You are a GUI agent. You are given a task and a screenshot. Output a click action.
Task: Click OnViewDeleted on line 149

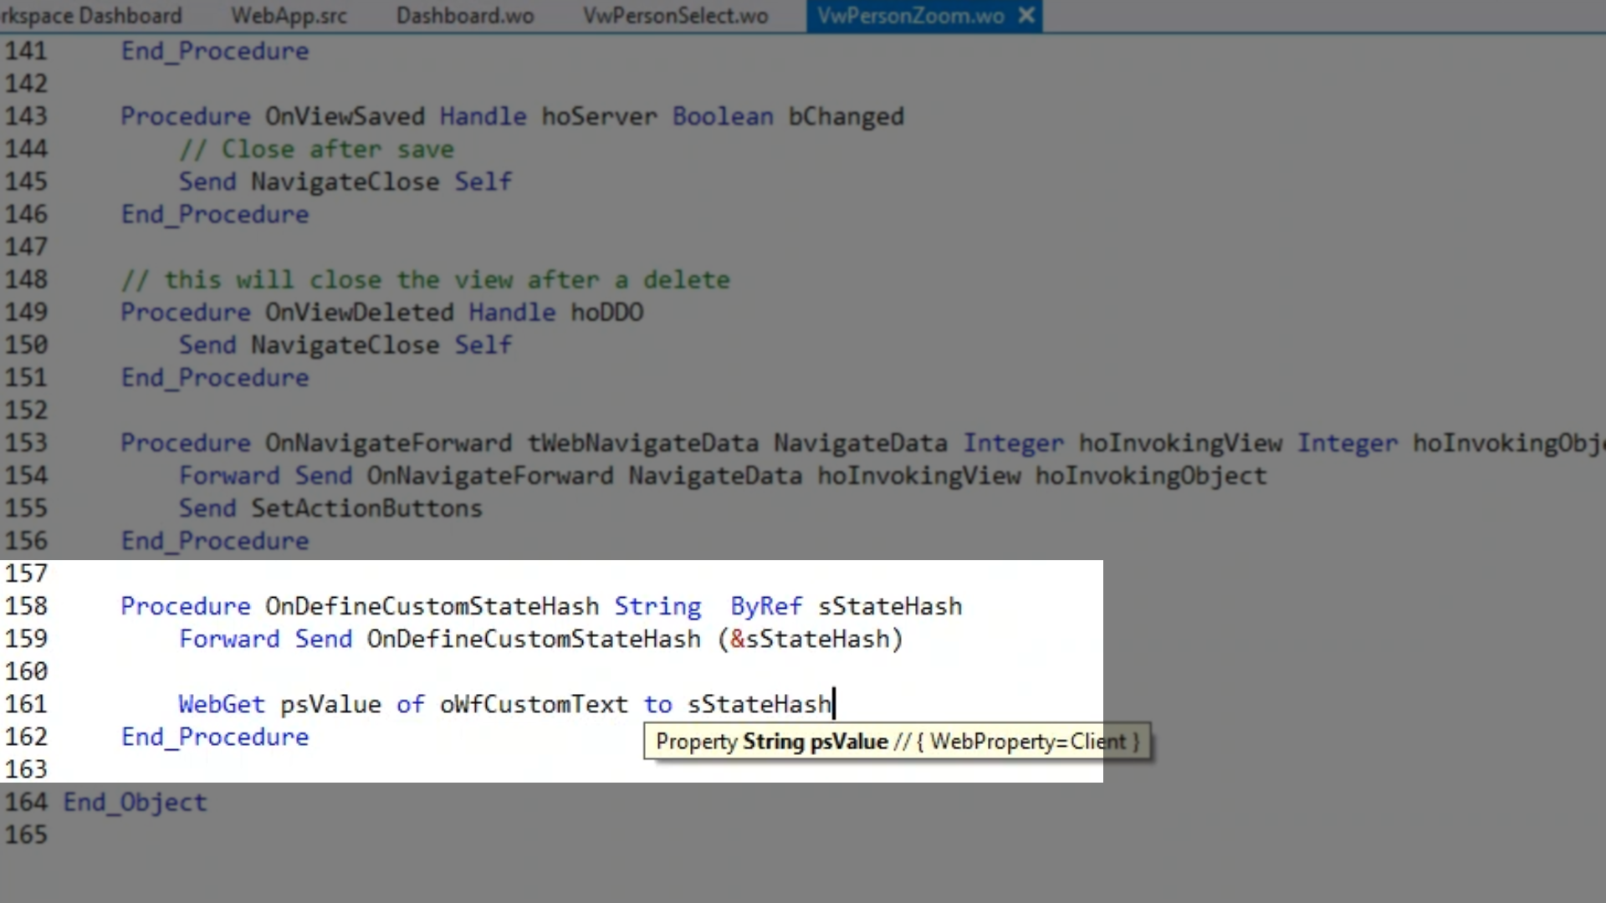(359, 312)
